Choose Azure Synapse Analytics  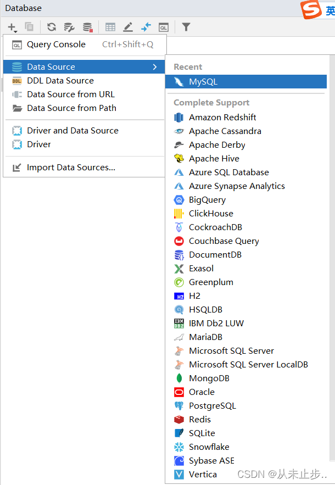click(x=246, y=186)
